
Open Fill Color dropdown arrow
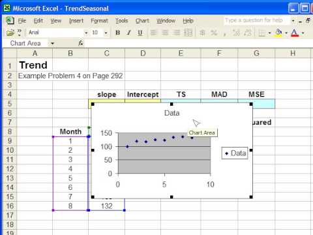[x=286, y=33]
